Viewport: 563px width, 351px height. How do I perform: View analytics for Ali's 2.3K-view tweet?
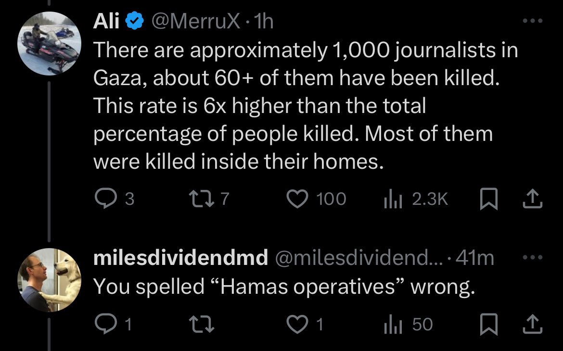[x=392, y=199]
